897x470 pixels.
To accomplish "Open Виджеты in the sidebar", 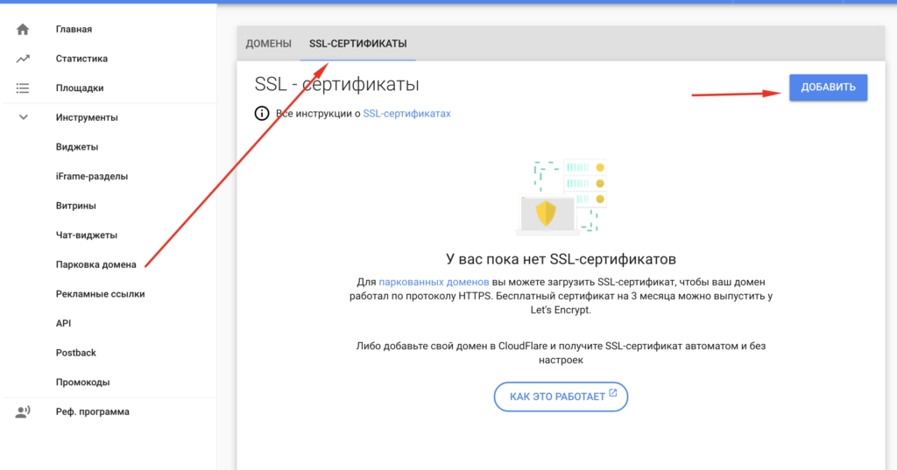I will (x=77, y=147).
